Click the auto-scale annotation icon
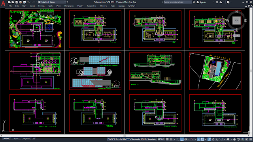 pyautogui.click(x=213, y=139)
